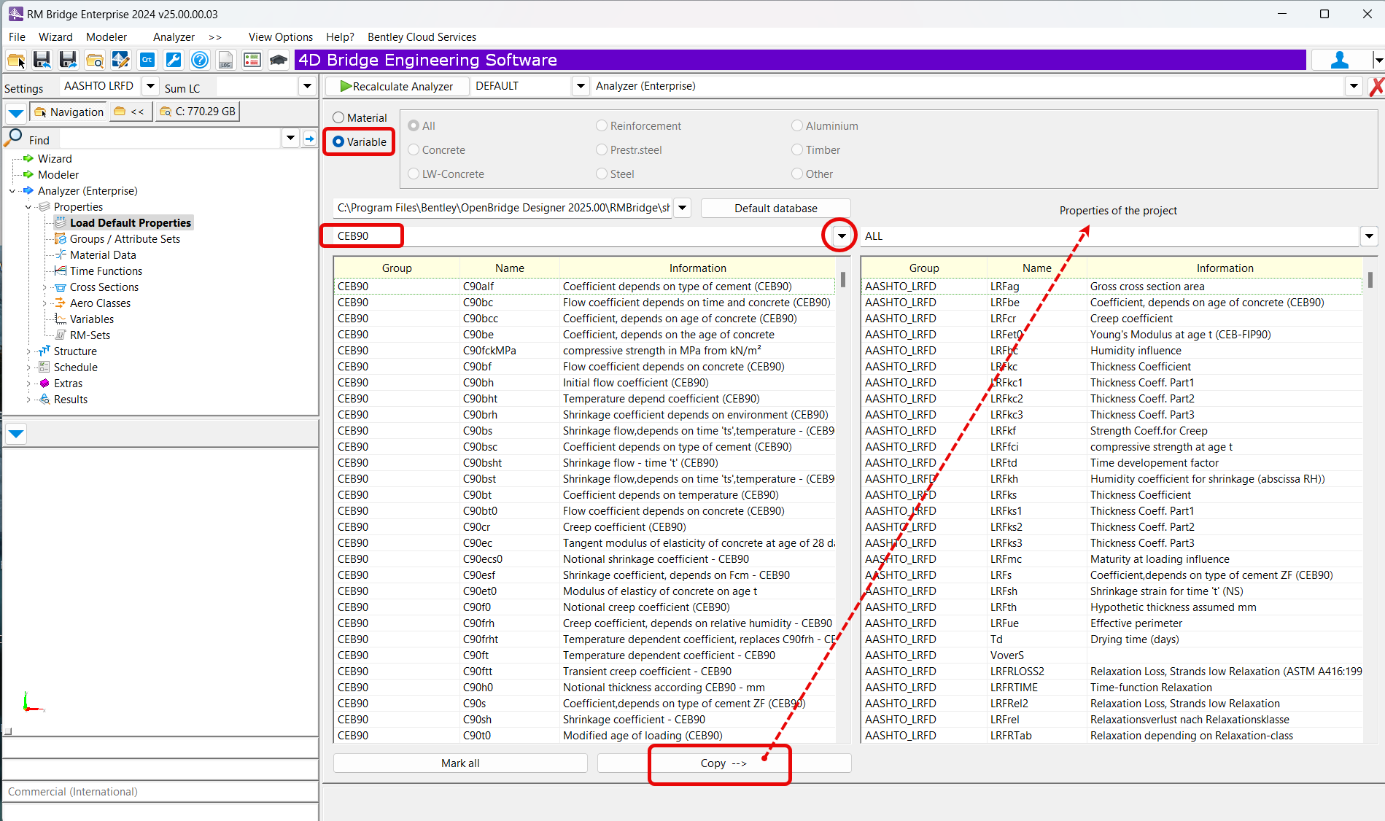
Task: Open the CEB90 group dropdown arrow
Action: click(842, 236)
